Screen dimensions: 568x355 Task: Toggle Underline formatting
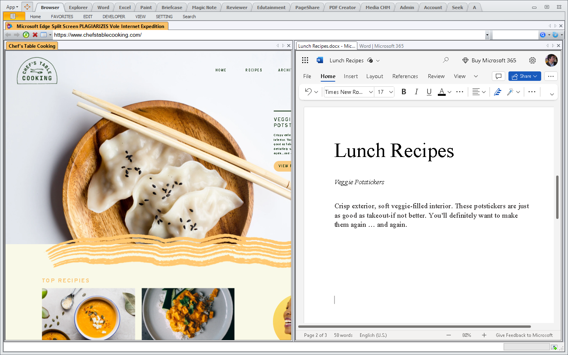tap(429, 92)
